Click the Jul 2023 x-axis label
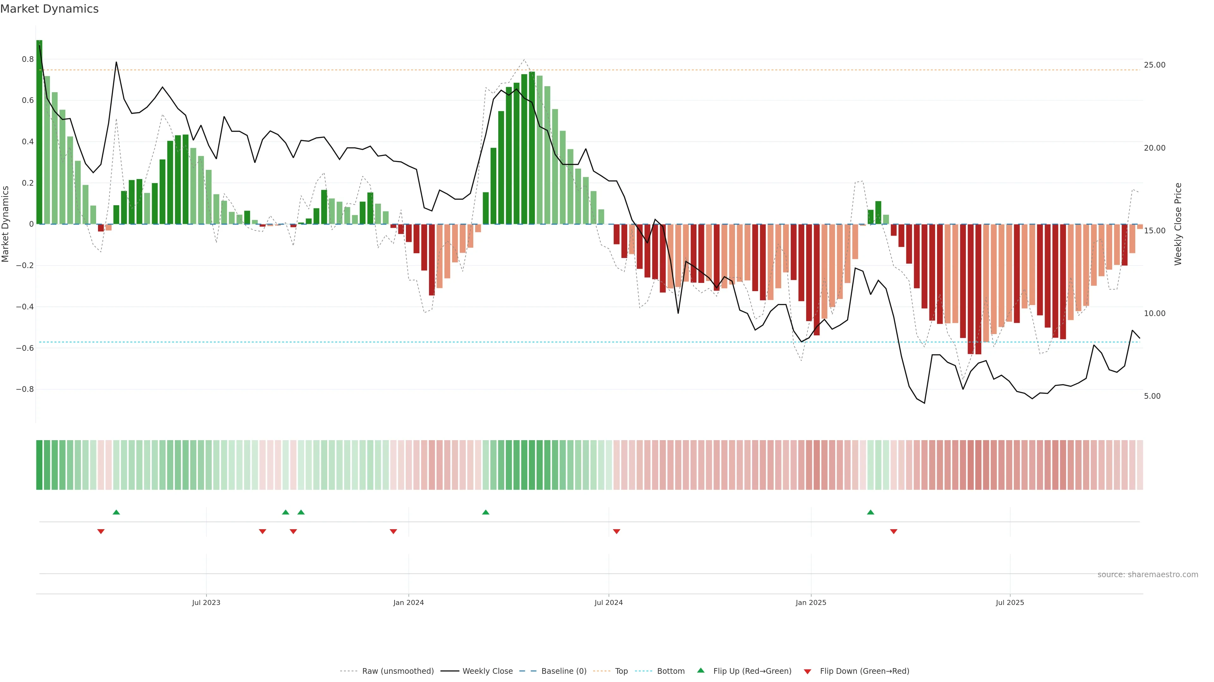 click(206, 602)
